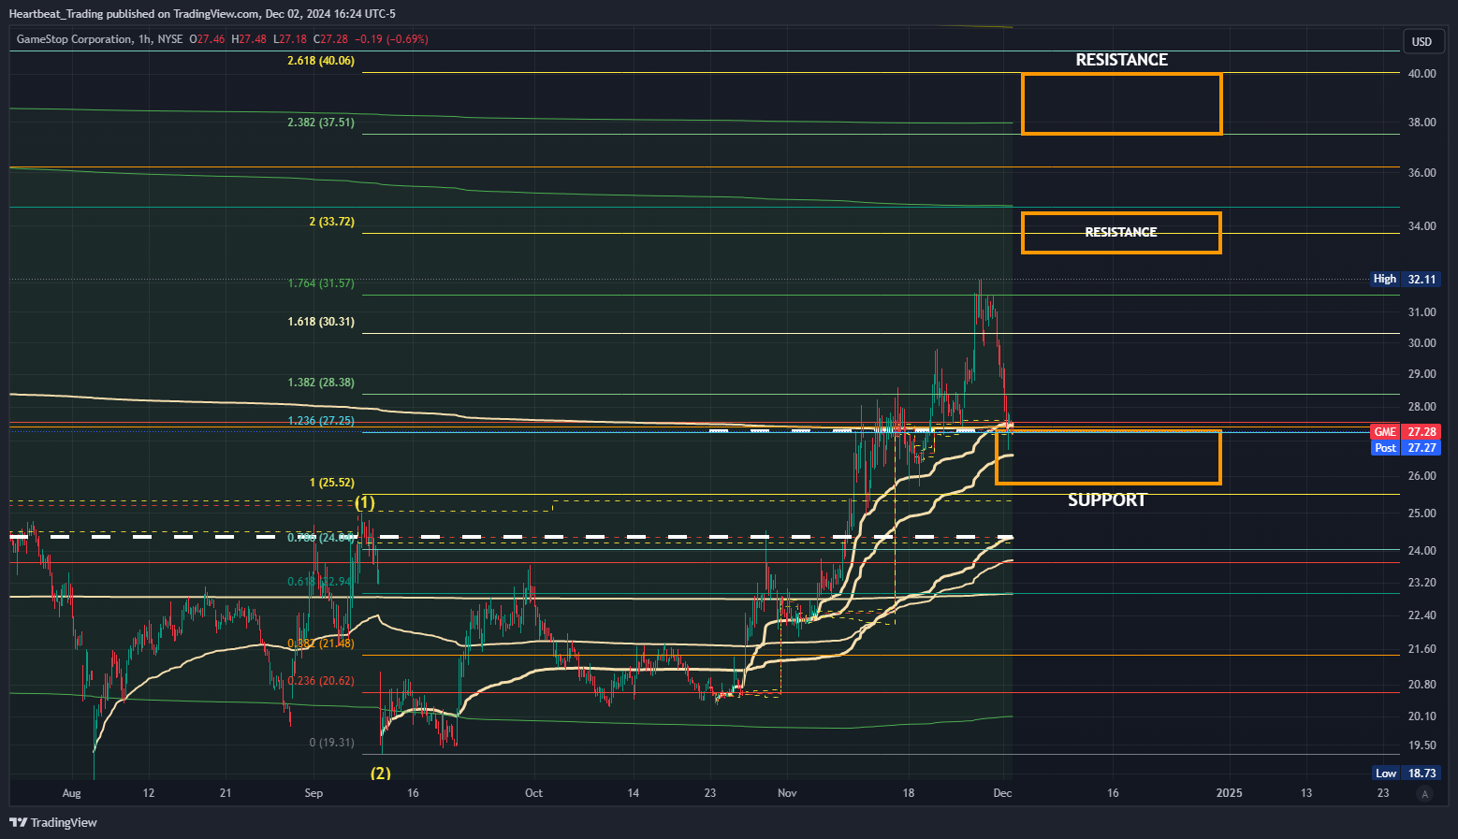
Task: Click the 34.00 price axis value
Action: [1422, 225]
